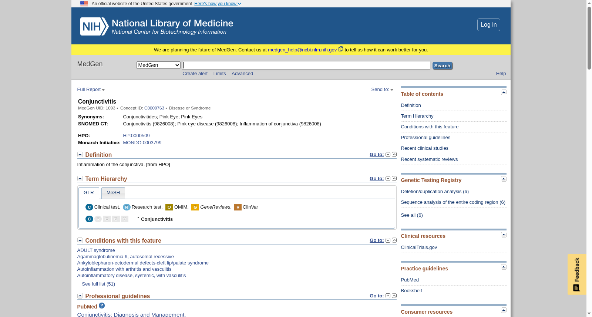Collapse the Genetic Testing Registry panel
This screenshot has height=317, width=592.
coord(504,179)
